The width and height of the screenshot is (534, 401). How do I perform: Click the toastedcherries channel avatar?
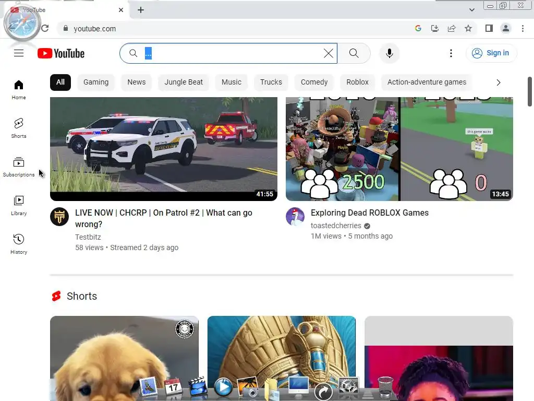295,217
